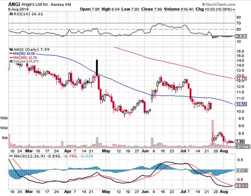251x196 pixels.
Task: Click the Open 7.95 quote value
Action: [90, 9]
